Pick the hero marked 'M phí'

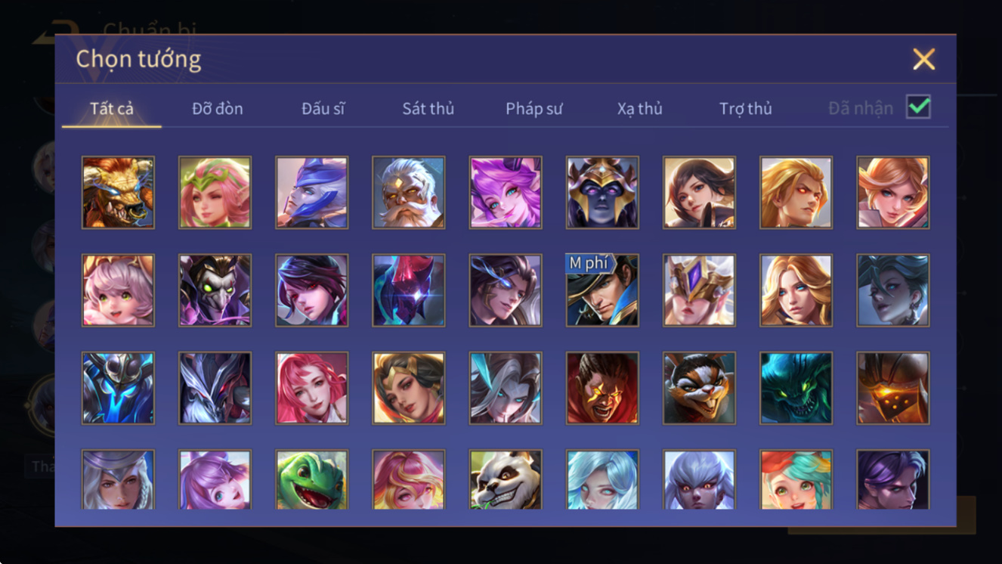coord(602,290)
